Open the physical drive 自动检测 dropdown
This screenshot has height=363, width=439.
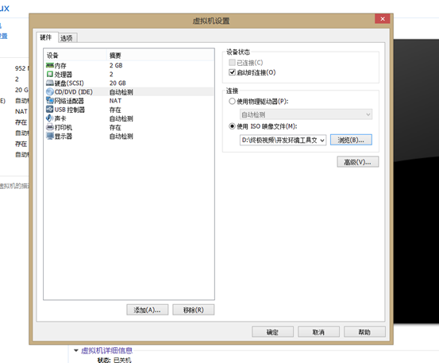306,114
